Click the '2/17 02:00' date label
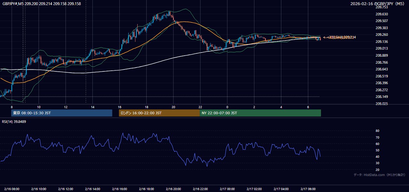Screen dimensions: 409x192 point(254,189)
